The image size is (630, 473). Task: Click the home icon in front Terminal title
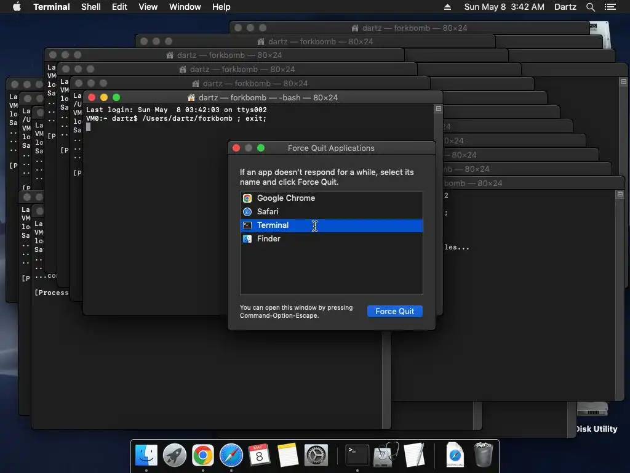pyautogui.click(x=191, y=98)
